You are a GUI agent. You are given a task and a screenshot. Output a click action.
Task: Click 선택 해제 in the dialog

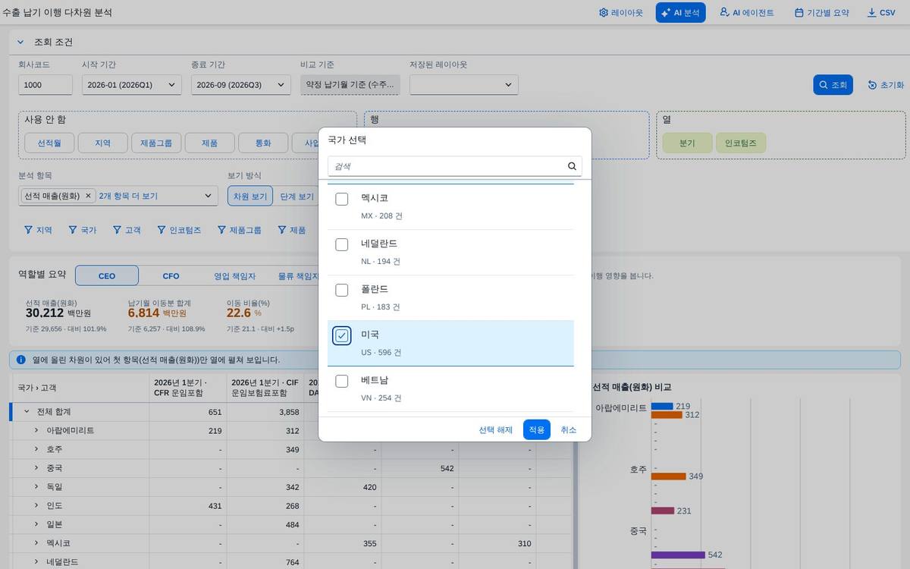pos(496,429)
